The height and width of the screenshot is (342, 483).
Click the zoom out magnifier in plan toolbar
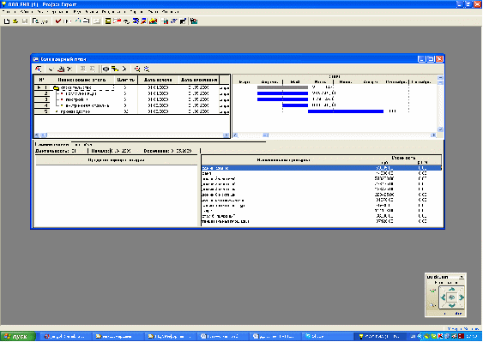pos(147,69)
